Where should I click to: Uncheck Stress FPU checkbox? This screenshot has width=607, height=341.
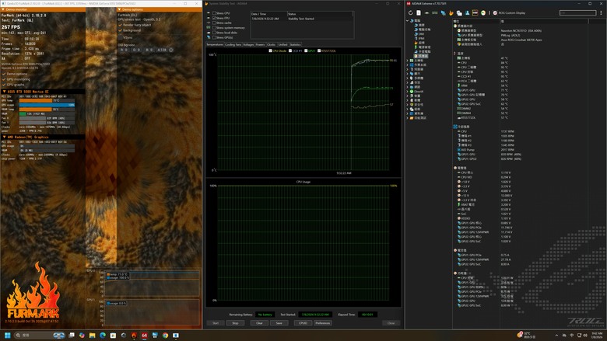point(214,18)
